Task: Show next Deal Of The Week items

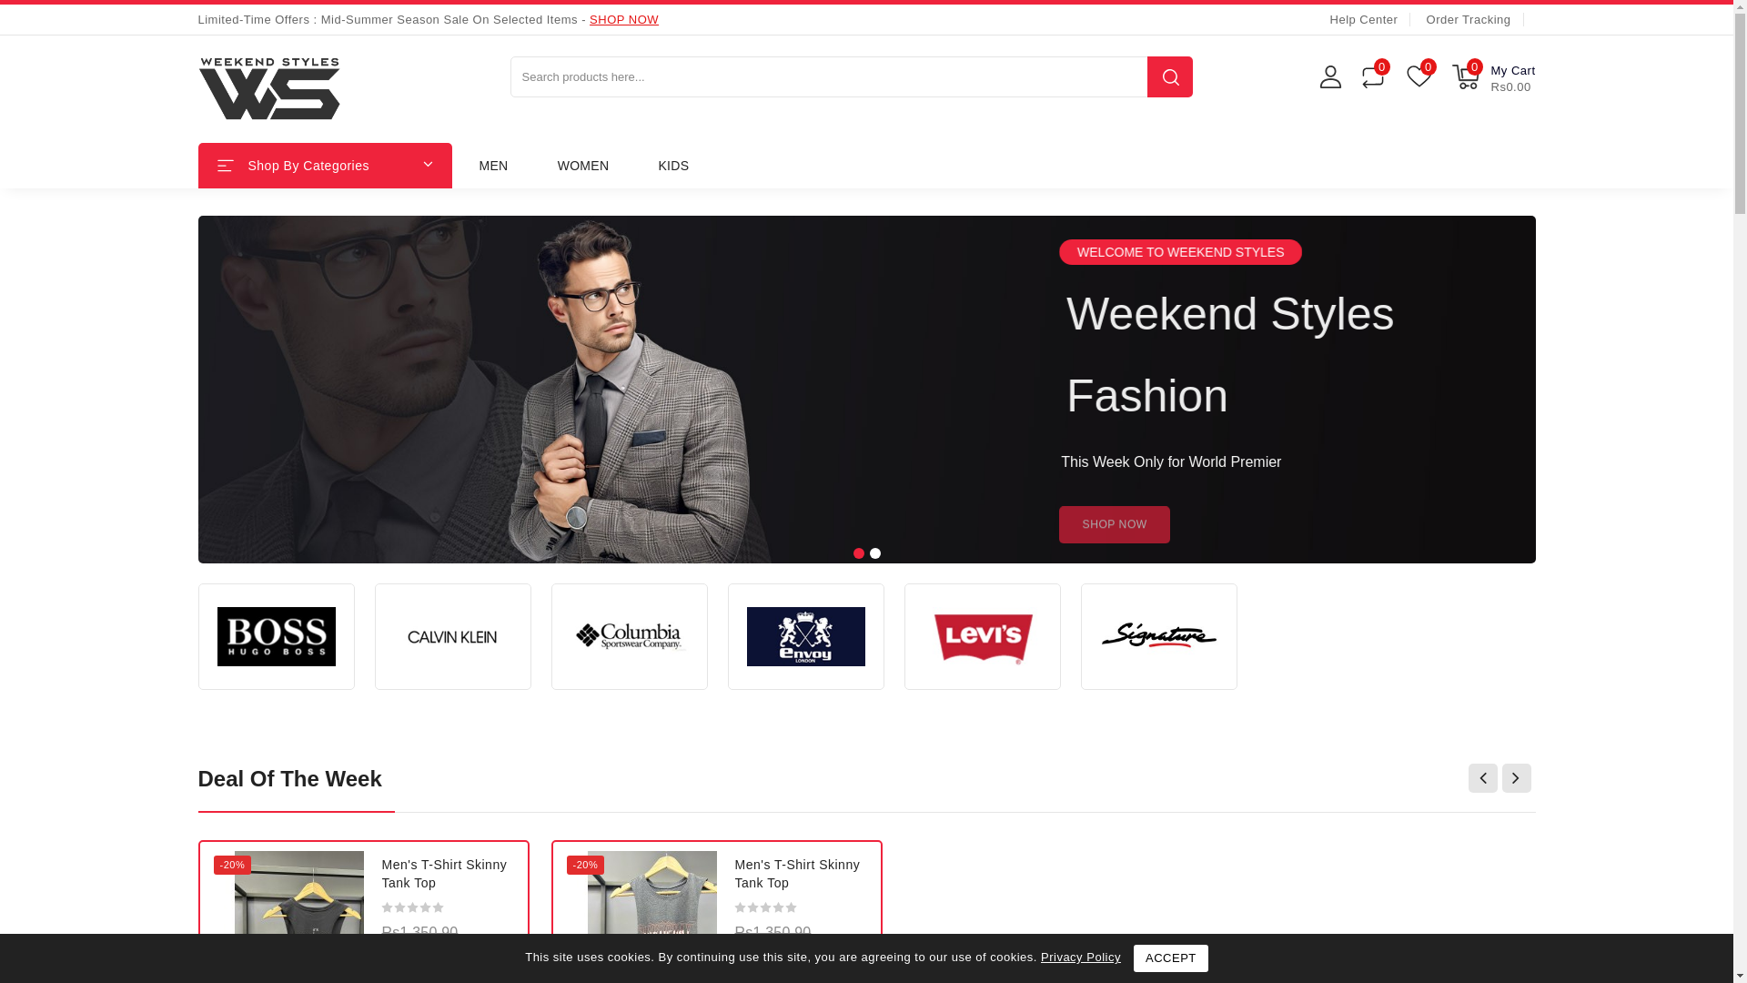Action: point(1516,778)
